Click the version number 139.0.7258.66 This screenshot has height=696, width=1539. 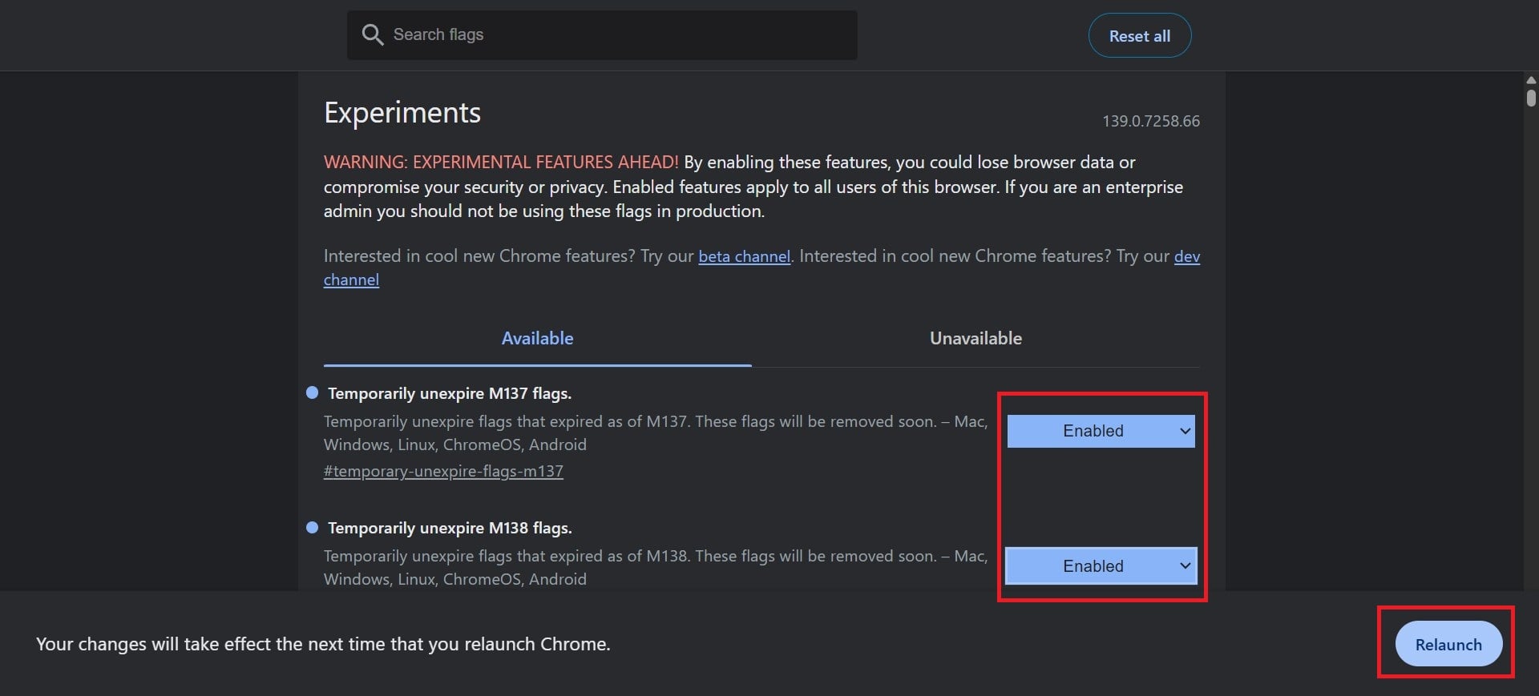coord(1150,121)
